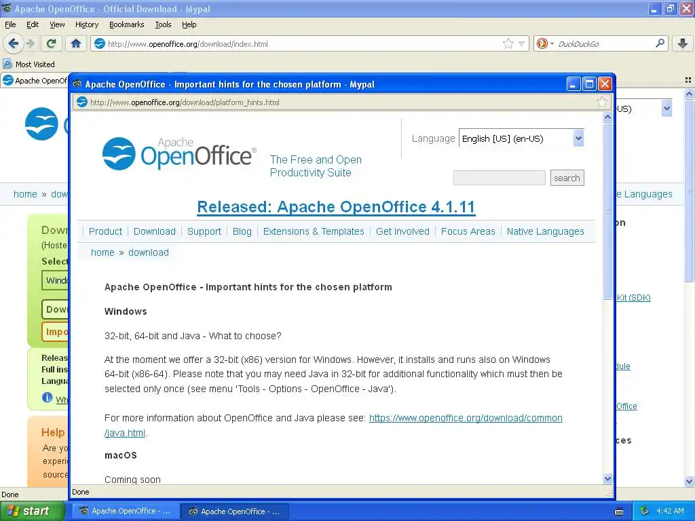Open the Tools menu

point(163,24)
